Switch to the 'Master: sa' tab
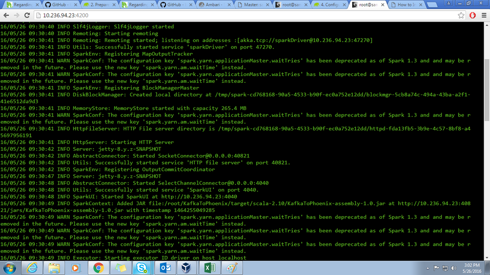Viewport: 490px width, 275px height. coord(253,5)
